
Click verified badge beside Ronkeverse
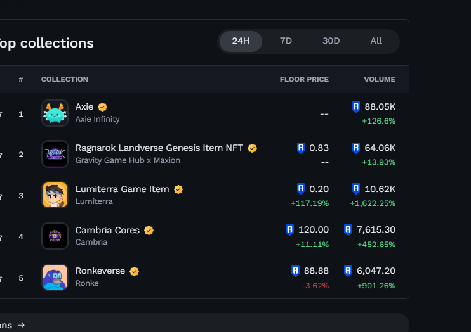click(134, 271)
